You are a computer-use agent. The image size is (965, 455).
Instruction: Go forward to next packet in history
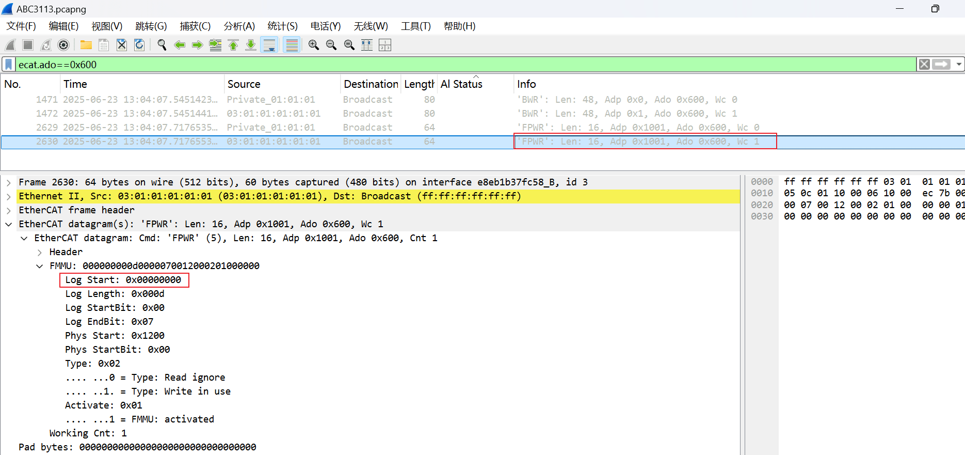point(197,45)
